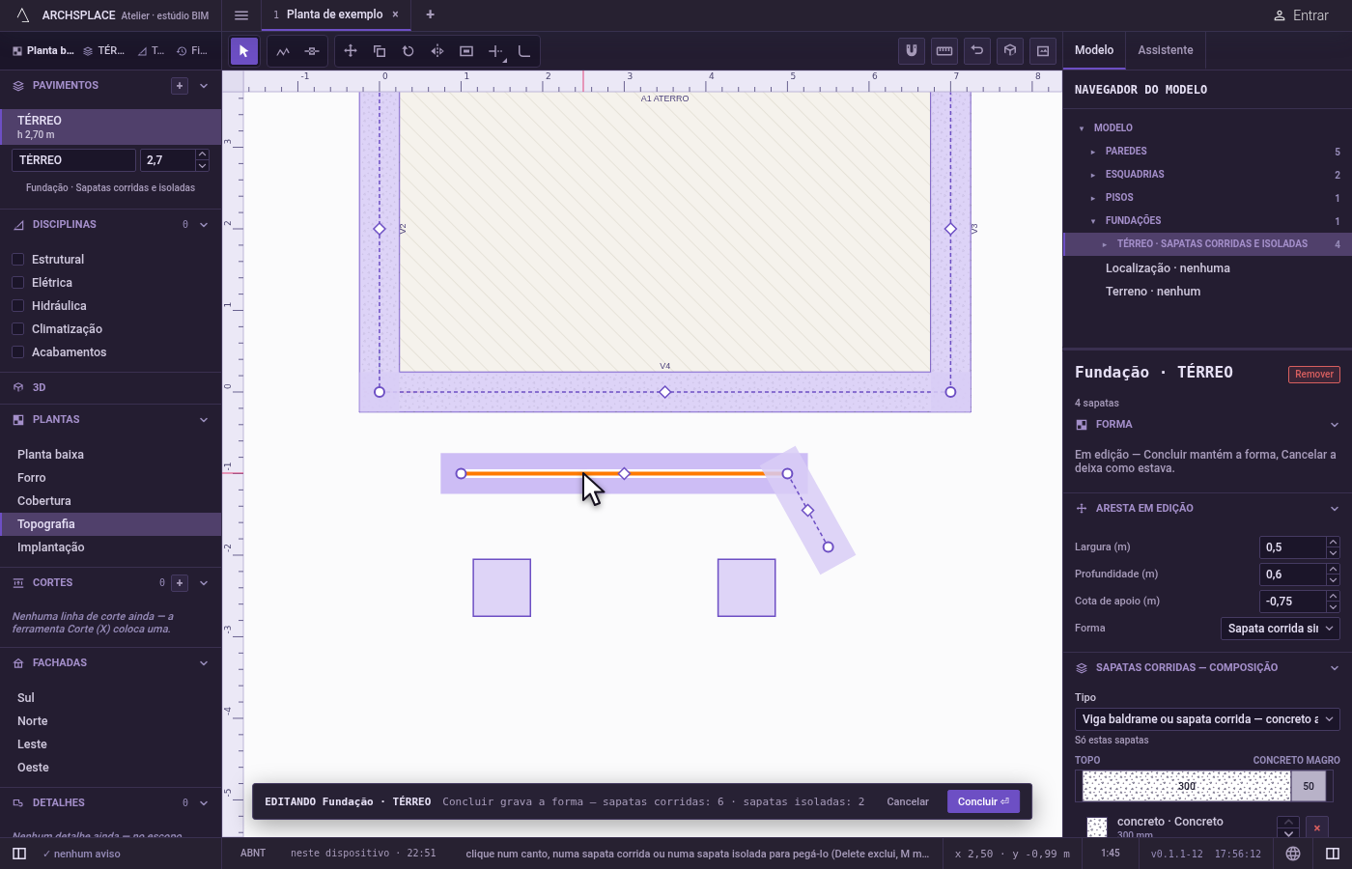Click the polyline wall drawing tool

click(x=283, y=51)
